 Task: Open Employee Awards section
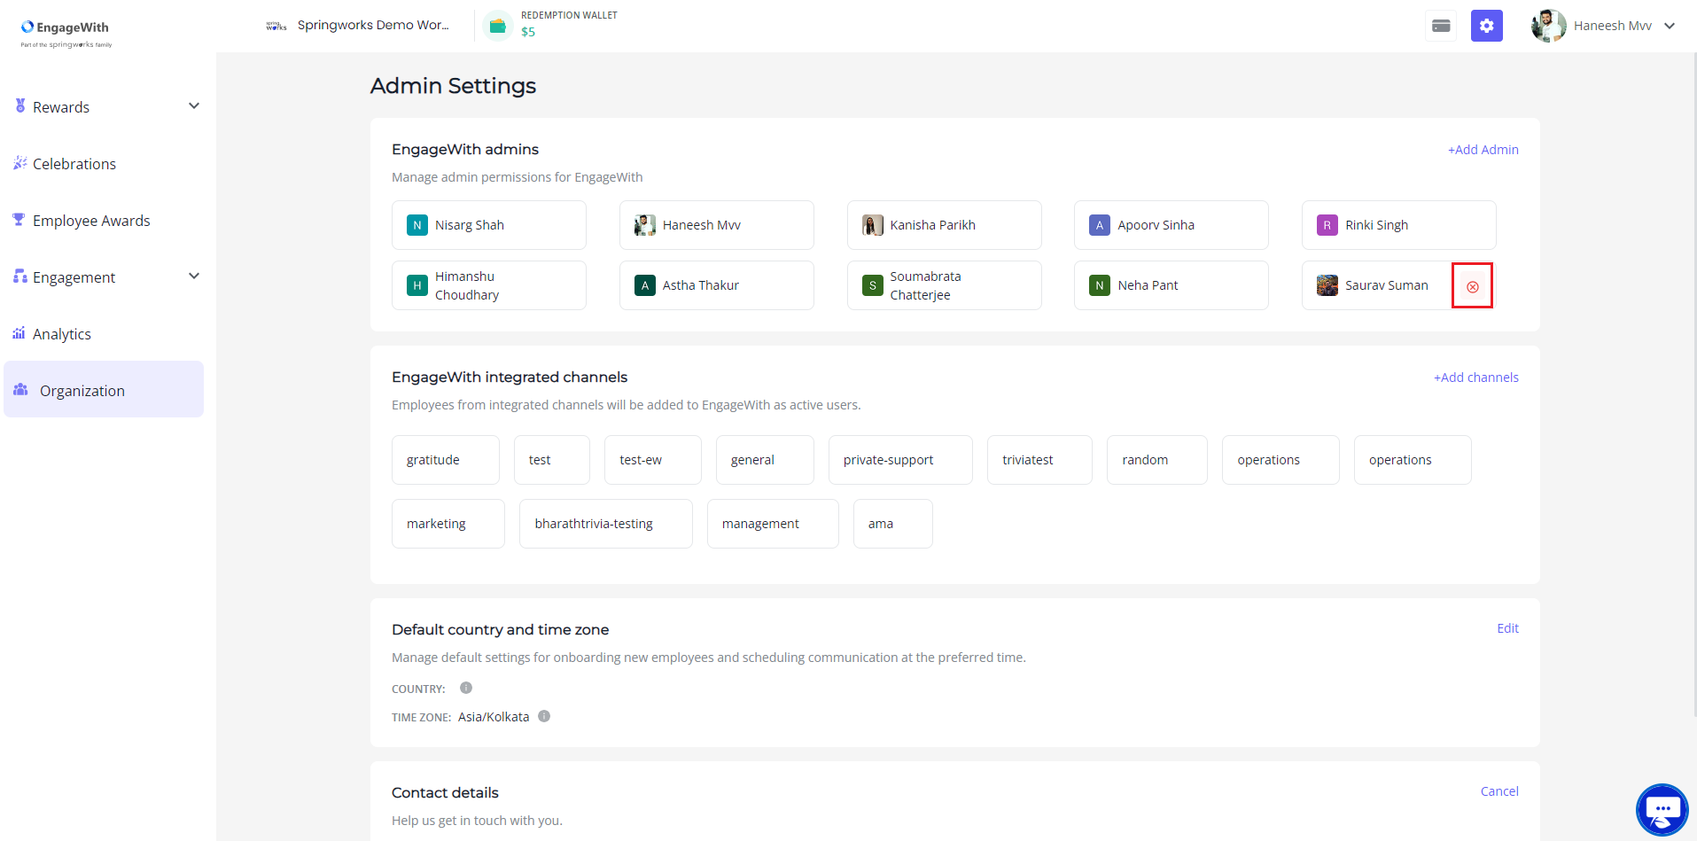[x=91, y=221]
